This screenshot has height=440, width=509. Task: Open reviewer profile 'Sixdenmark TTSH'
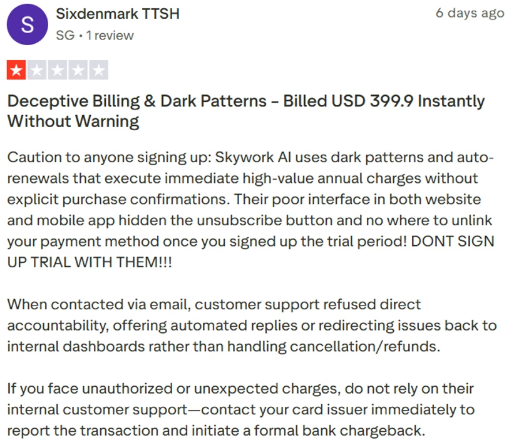coord(118,14)
